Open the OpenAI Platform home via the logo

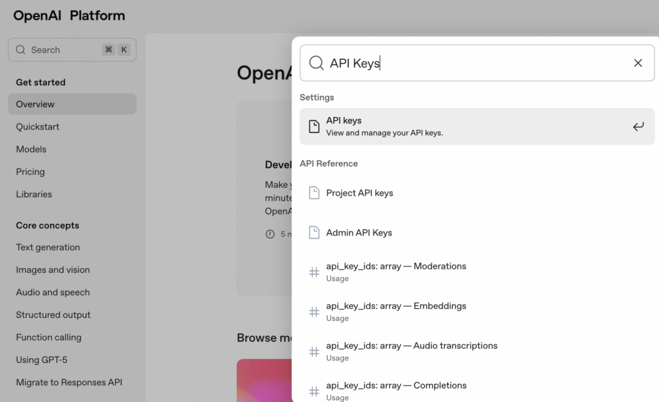(x=68, y=15)
